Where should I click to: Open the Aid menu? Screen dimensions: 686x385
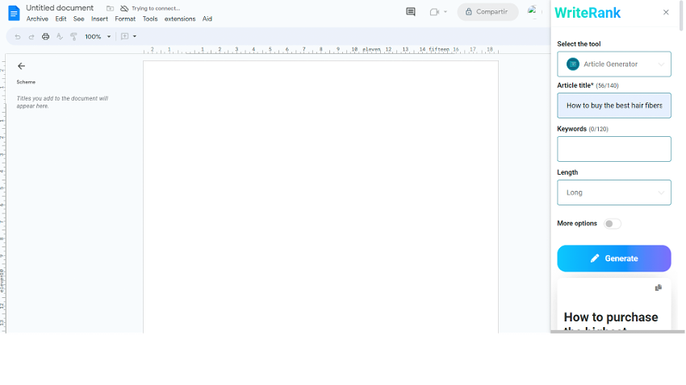pos(207,19)
